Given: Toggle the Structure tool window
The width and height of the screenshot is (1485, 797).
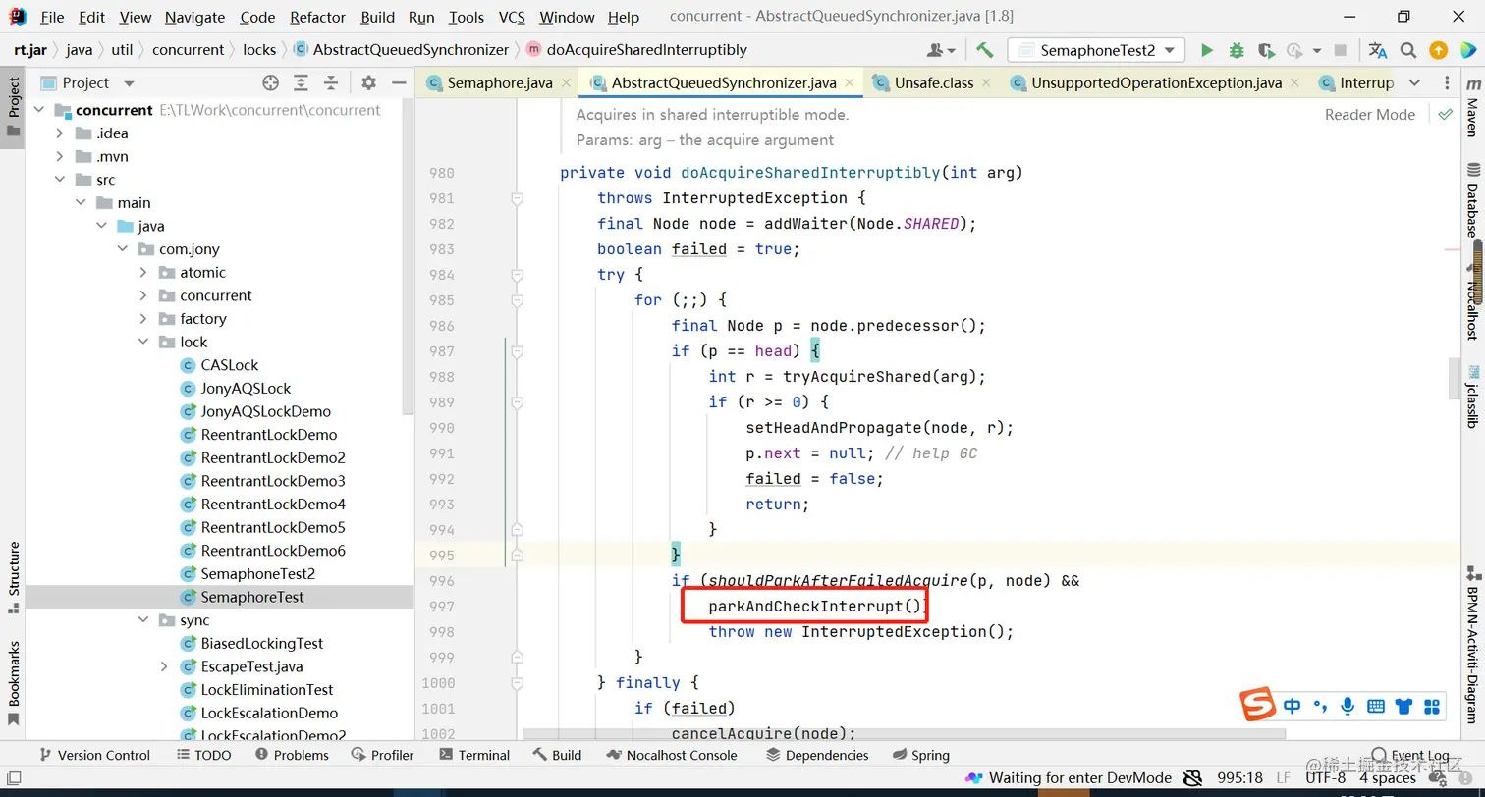Looking at the screenshot, I should (14, 576).
